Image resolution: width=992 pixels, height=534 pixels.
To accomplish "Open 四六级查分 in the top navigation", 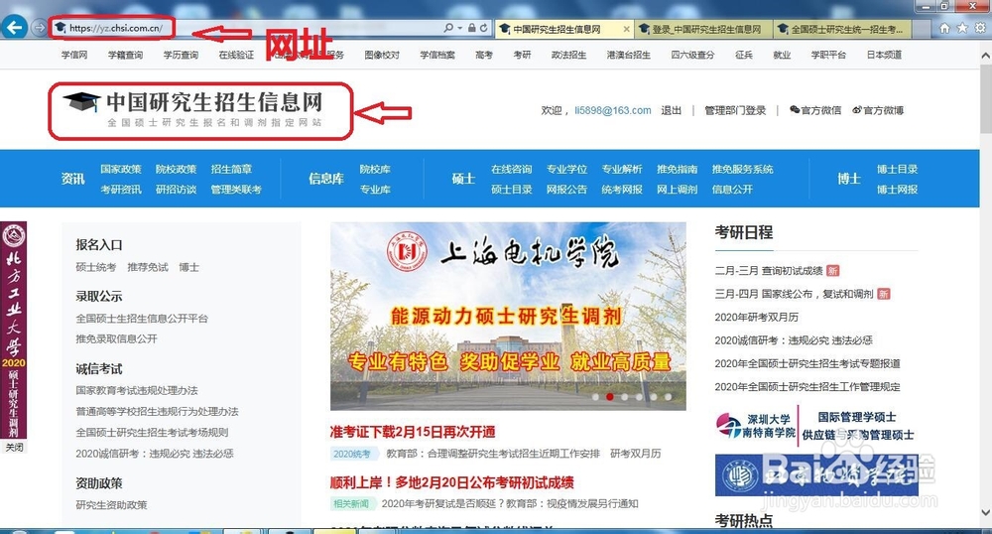I will (692, 55).
